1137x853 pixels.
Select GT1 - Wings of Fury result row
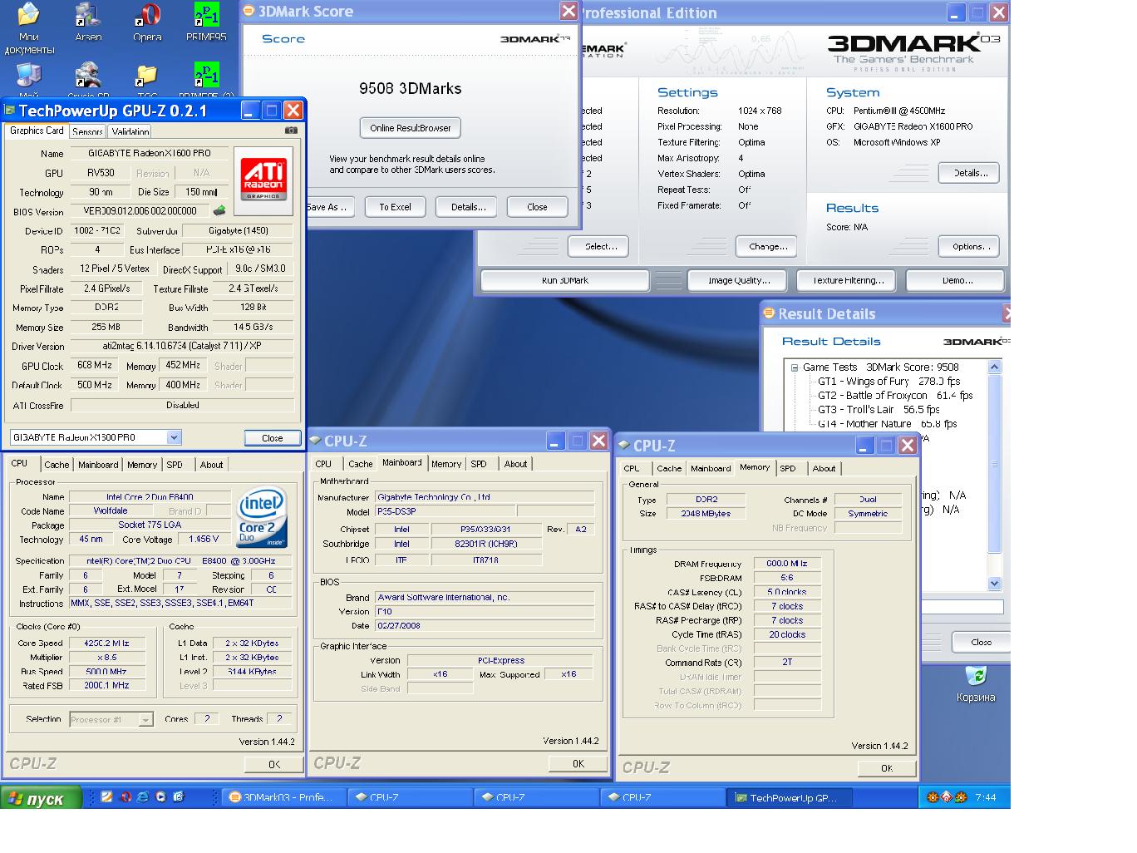click(x=888, y=382)
